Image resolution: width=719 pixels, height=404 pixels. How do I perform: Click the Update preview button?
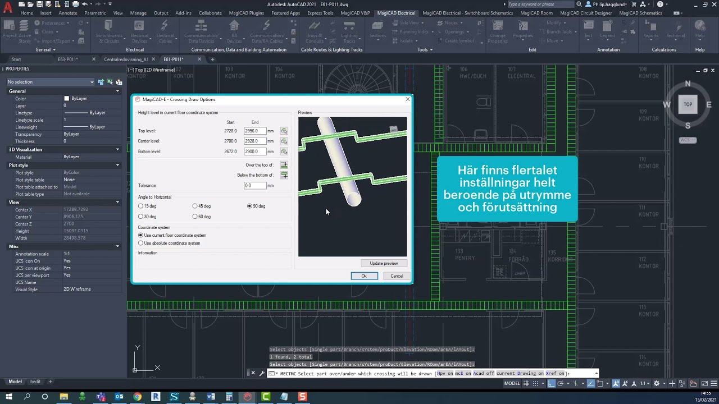pos(384,263)
